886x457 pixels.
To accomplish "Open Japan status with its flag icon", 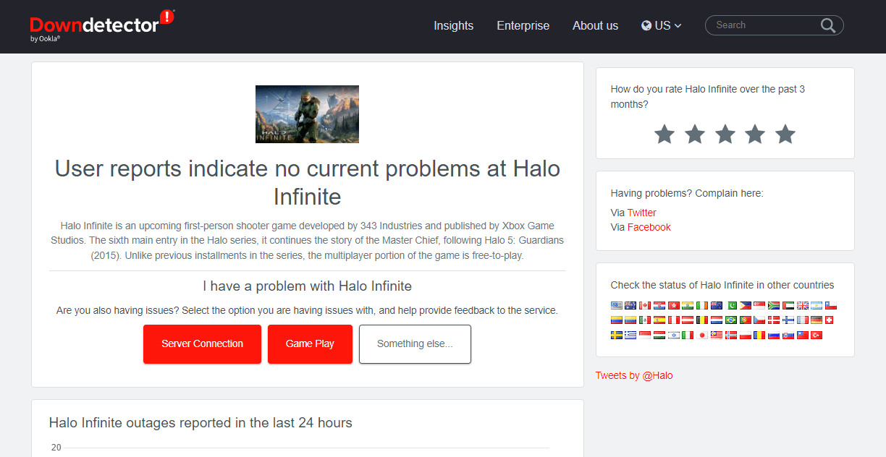I will pyautogui.click(x=702, y=335).
